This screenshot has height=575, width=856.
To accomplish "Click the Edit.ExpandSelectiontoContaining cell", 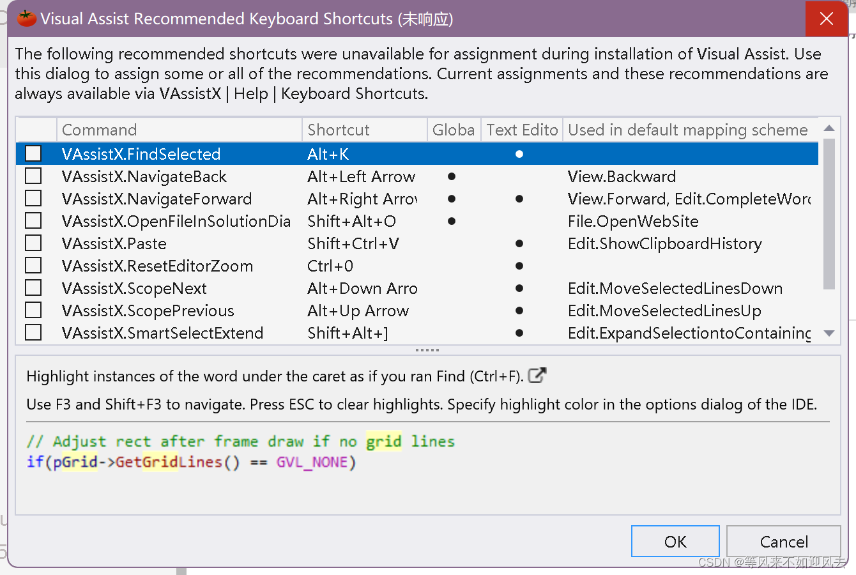I will tap(689, 333).
